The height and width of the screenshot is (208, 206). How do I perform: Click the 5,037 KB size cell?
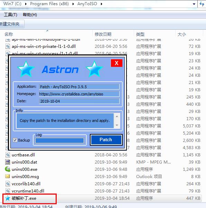click(191, 126)
